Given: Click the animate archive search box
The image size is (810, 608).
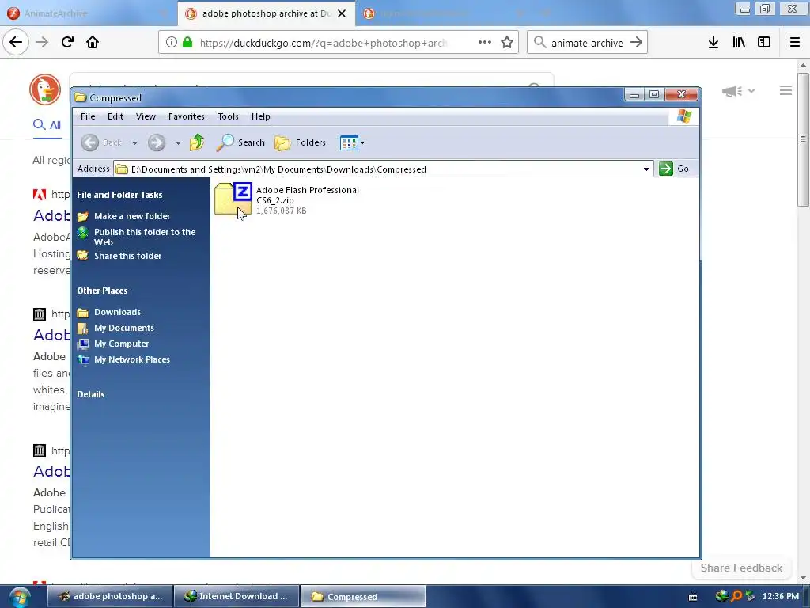Looking at the screenshot, I should click(x=587, y=43).
